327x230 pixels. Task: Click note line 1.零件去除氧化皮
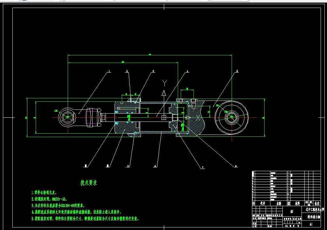pos(44,193)
